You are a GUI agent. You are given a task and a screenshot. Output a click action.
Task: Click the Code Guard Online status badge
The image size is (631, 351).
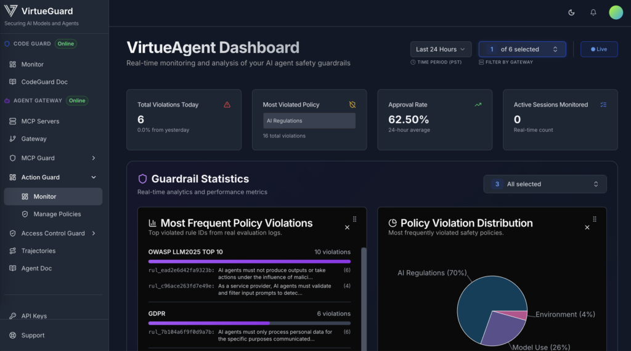[x=65, y=44]
